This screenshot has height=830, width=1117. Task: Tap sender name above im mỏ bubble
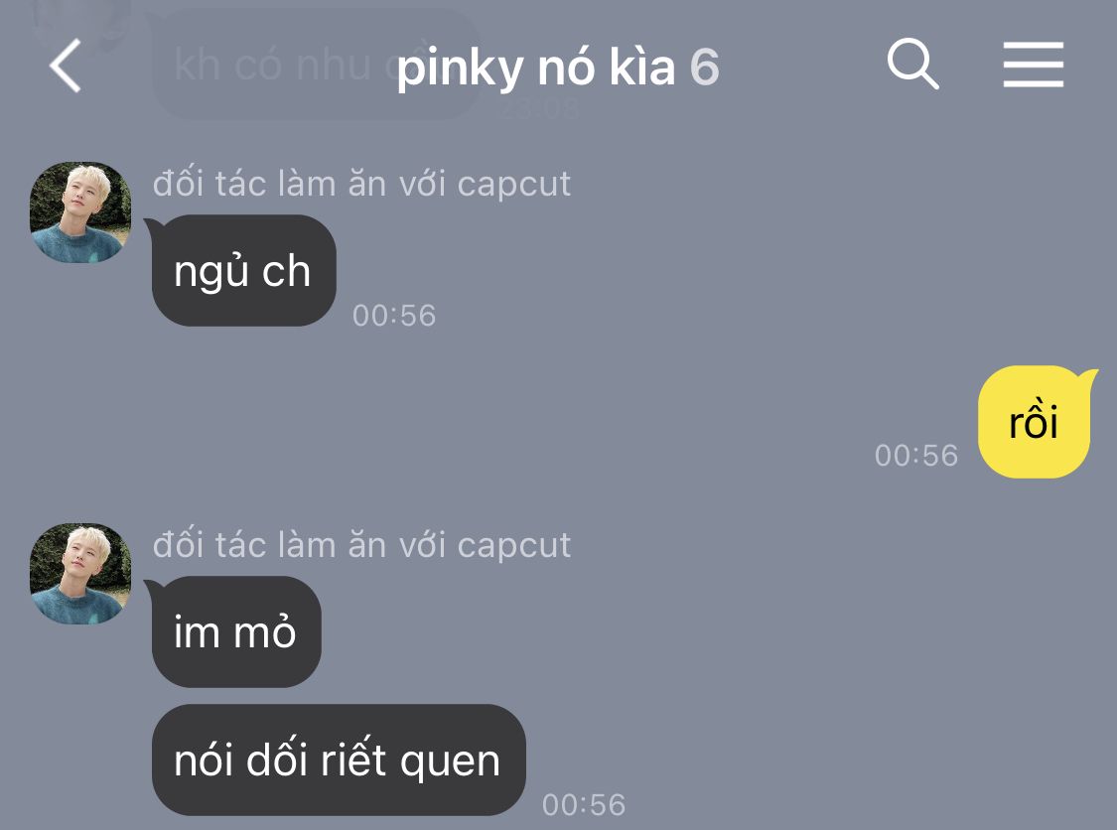(x=361, y=545)
